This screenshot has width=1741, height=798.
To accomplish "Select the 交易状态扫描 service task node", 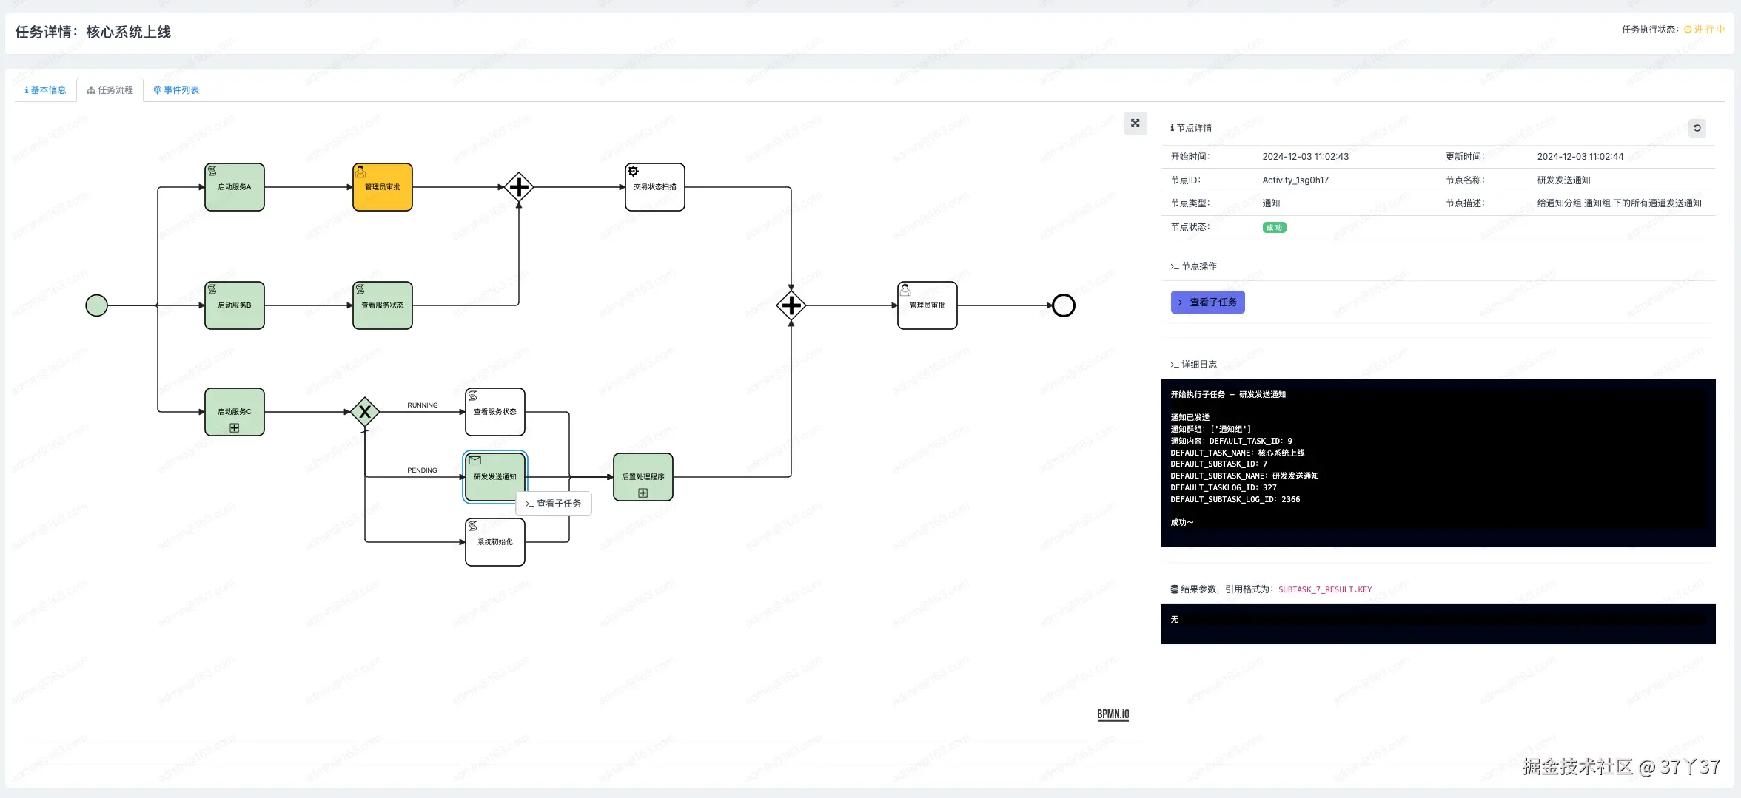I will [655, 187].
